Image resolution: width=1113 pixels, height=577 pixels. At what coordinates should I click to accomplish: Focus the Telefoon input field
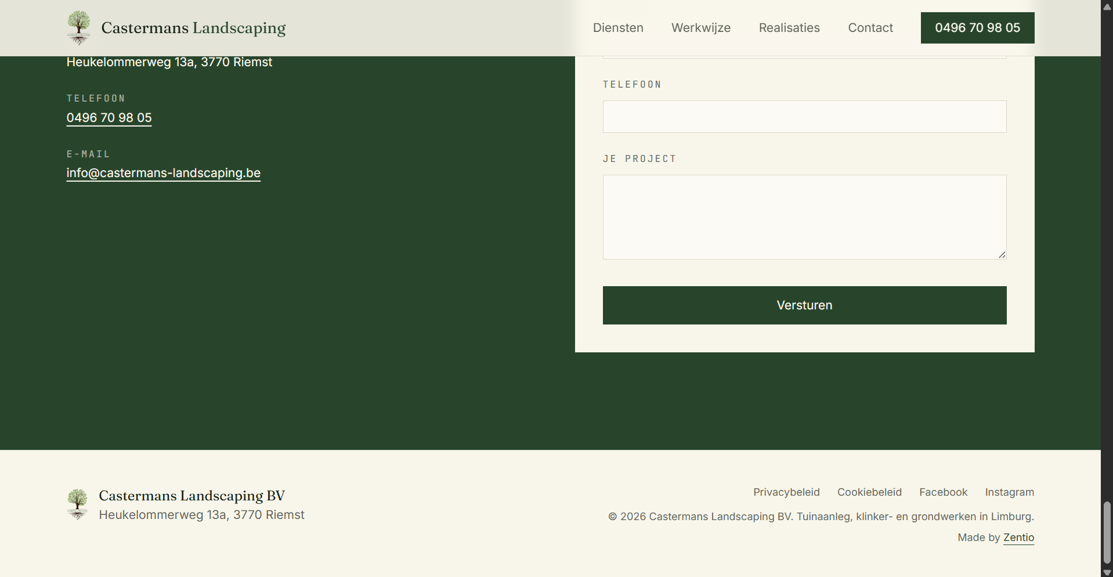804,117
